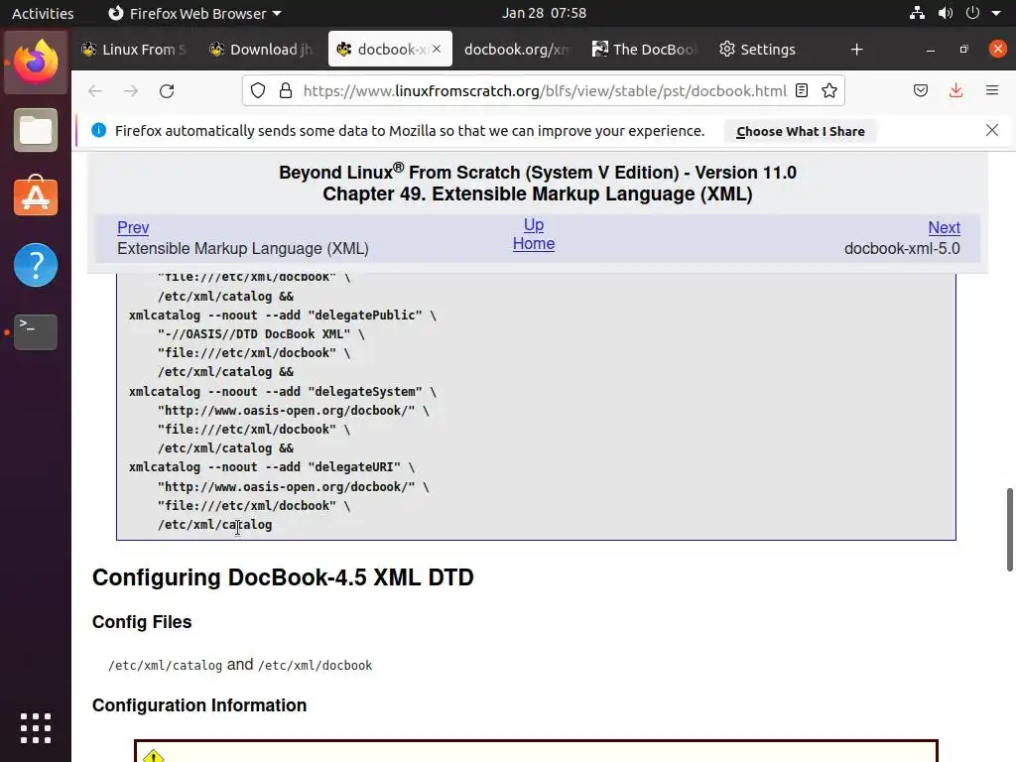Image resolution: width=1016 pixels, height=762 pixels.
Task: Open the clock and date in the top bar
Action: 544,13
